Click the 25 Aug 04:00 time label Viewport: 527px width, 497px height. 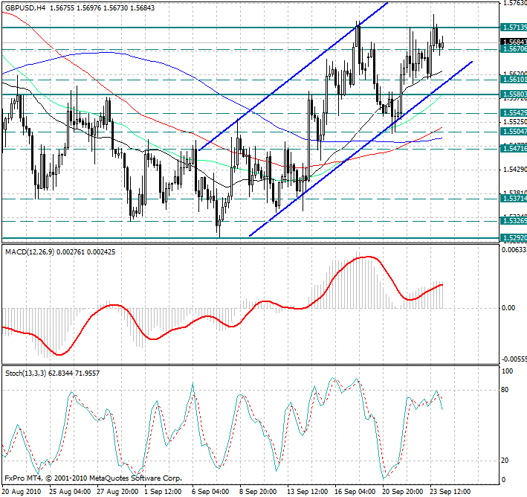70,492
